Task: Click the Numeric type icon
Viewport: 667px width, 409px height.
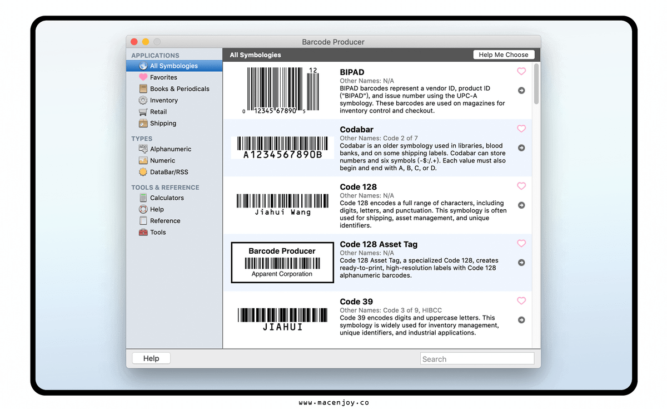Action: tap(143, 160)
